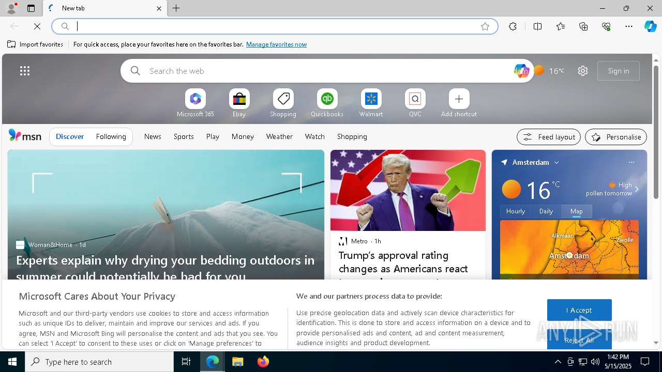The height and width of the screenshot is (372, 662).
Task: Open weather card more options
Action: (631, 162)
